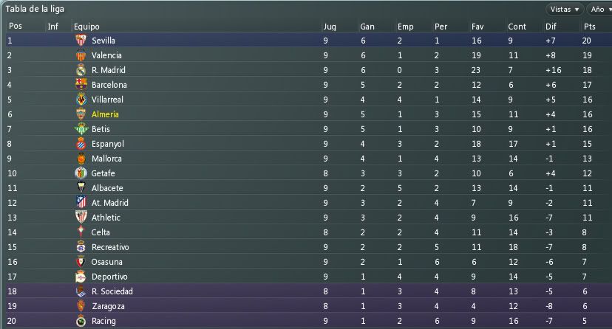Select the Getafe team name

(x=103, y=173)
